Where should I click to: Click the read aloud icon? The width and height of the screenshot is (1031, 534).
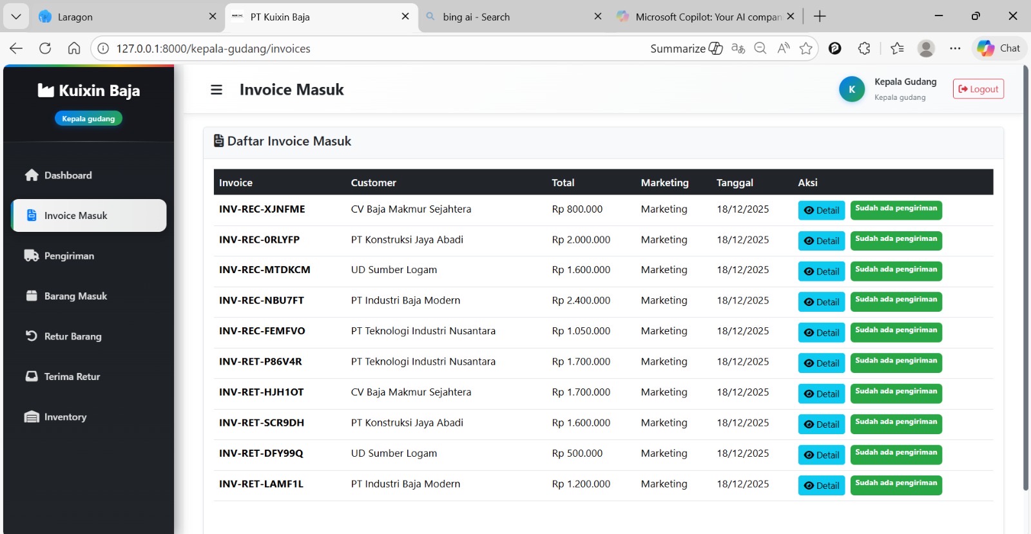click(x=784, y=48)
